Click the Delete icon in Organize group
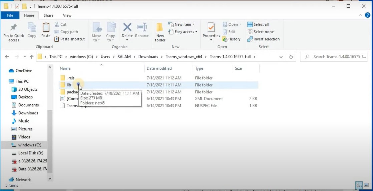Screen dimensions: 373x191 tap(127, 27)
